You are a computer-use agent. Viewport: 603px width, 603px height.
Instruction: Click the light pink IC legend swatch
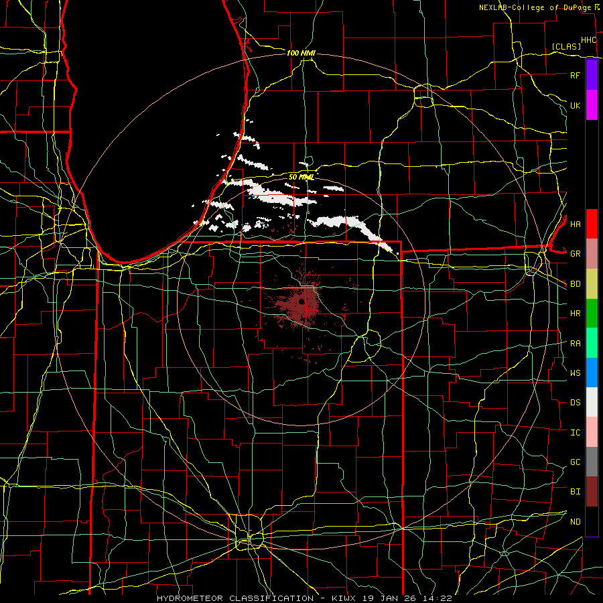point(592,432)
